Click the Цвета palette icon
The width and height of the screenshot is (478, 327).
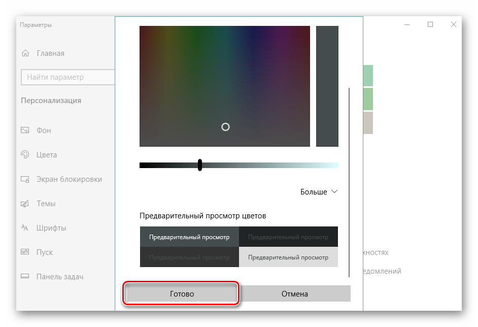[x=25, y=155]
